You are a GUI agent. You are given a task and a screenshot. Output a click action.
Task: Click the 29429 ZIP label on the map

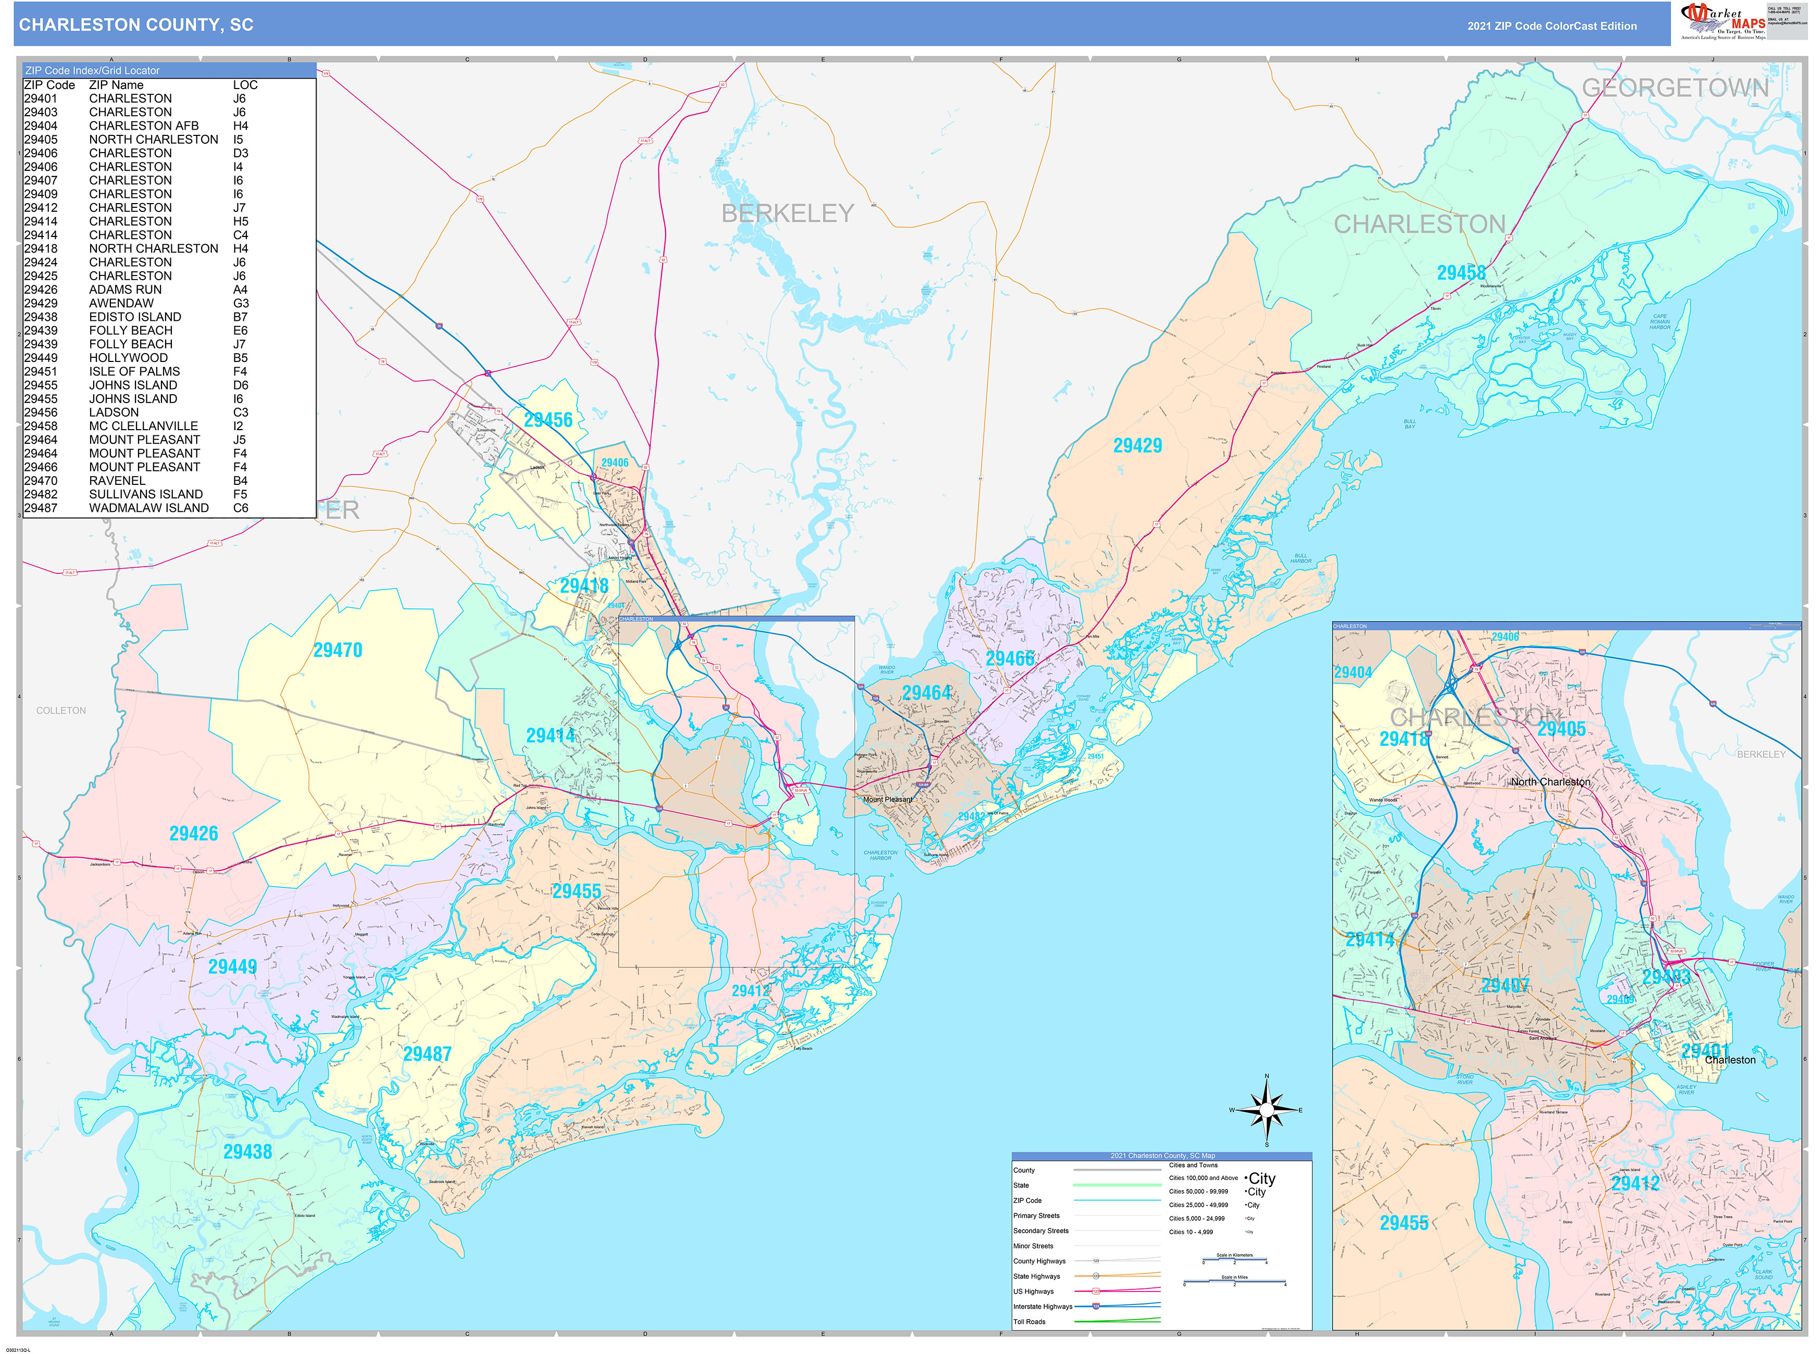coord(1137,446)
